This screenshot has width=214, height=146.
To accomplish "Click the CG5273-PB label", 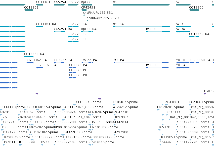I will pos(78,75).
